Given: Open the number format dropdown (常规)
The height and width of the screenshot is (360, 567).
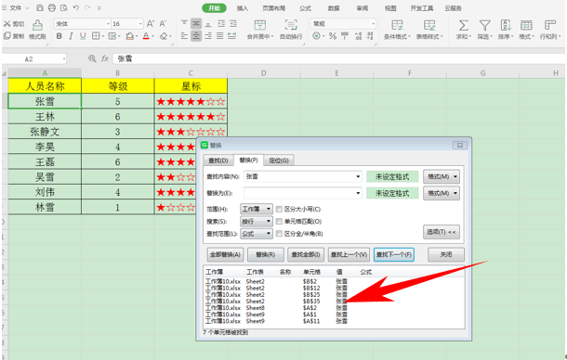Looking at the screenshot, I should [373, 24].
